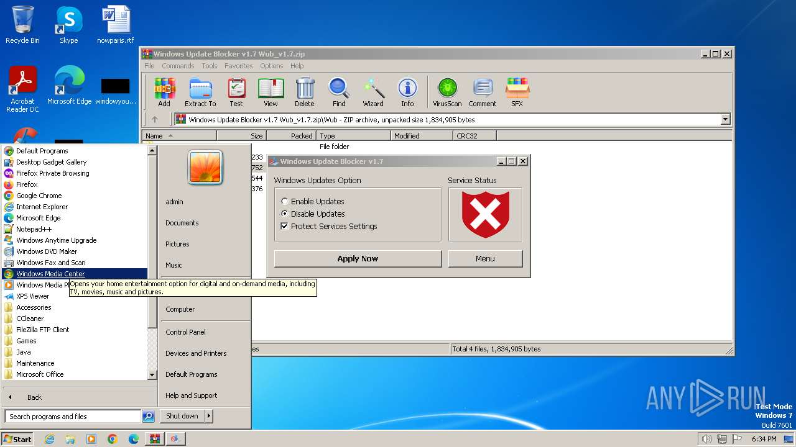Click the red shield Service Status icon
796x447 pixels.
pos(485,214)
